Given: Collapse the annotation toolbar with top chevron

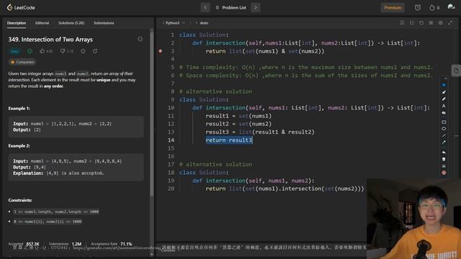Looking at the screenshot, I should click(x=446, y=78).
